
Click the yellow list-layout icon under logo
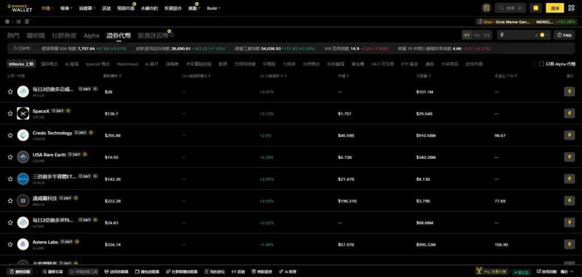point(18,22)
